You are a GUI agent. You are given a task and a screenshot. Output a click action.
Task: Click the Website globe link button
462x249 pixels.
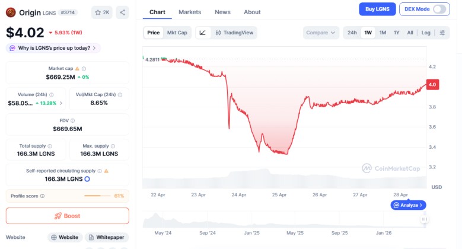pos(65,237)
